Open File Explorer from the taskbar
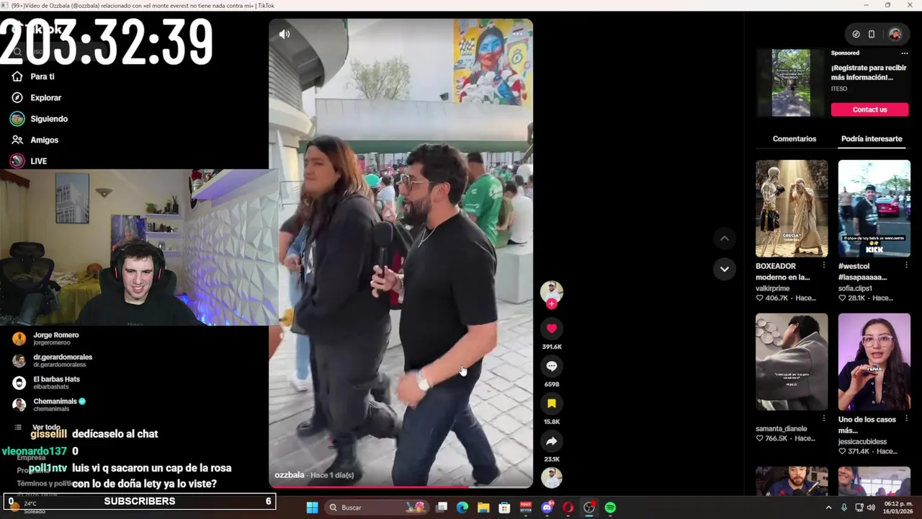Image resolution: width=922 pixels, height=519 pixels. pyautogui.click(x=483, y=507)
